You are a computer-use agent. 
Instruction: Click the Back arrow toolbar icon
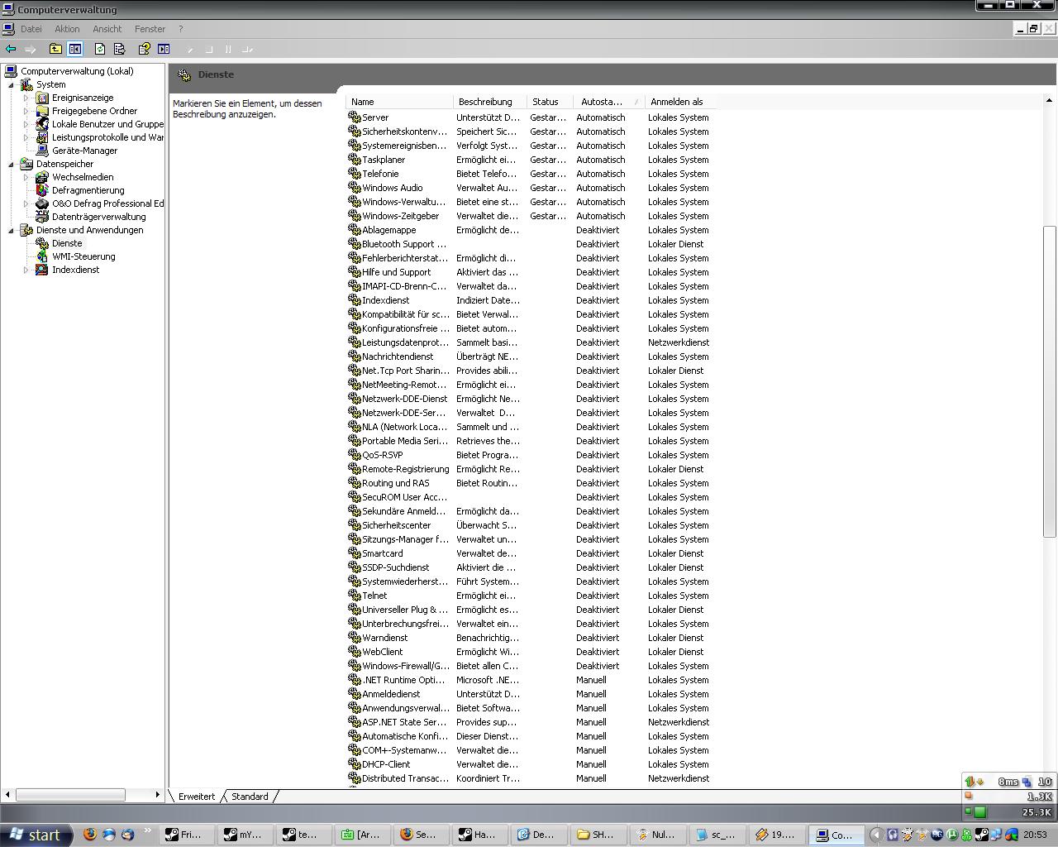tap(11, 49)
